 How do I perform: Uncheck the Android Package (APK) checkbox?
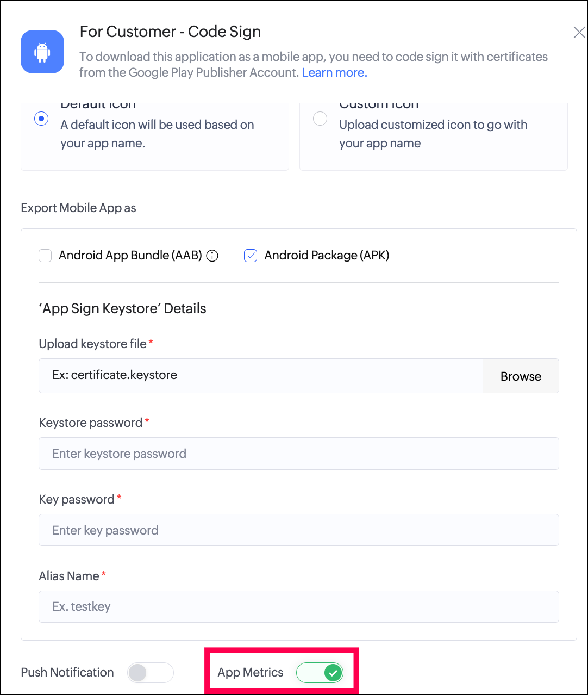pyautogui.click(x=251, y=256)
